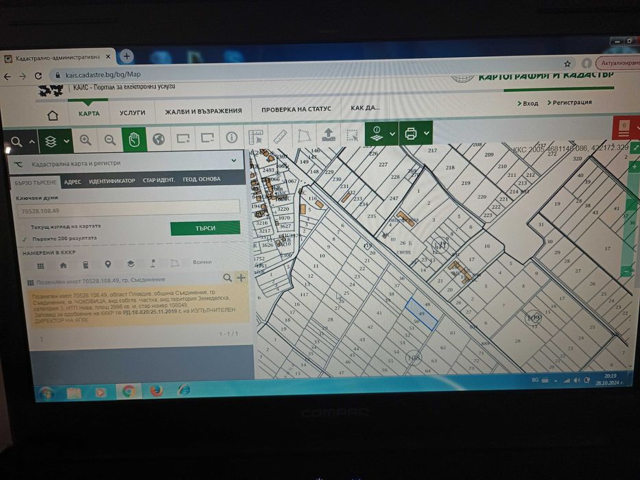The height and width of the screenshot is (480, 640).
Task: Filter results by geodetic point flag icon
Action: click(x=153, y=263)
